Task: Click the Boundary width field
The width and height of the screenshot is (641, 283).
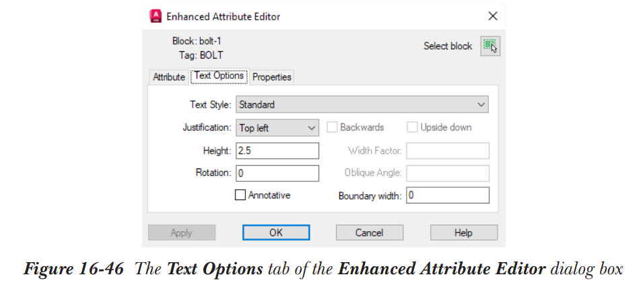Action: [x=448, y=195]
